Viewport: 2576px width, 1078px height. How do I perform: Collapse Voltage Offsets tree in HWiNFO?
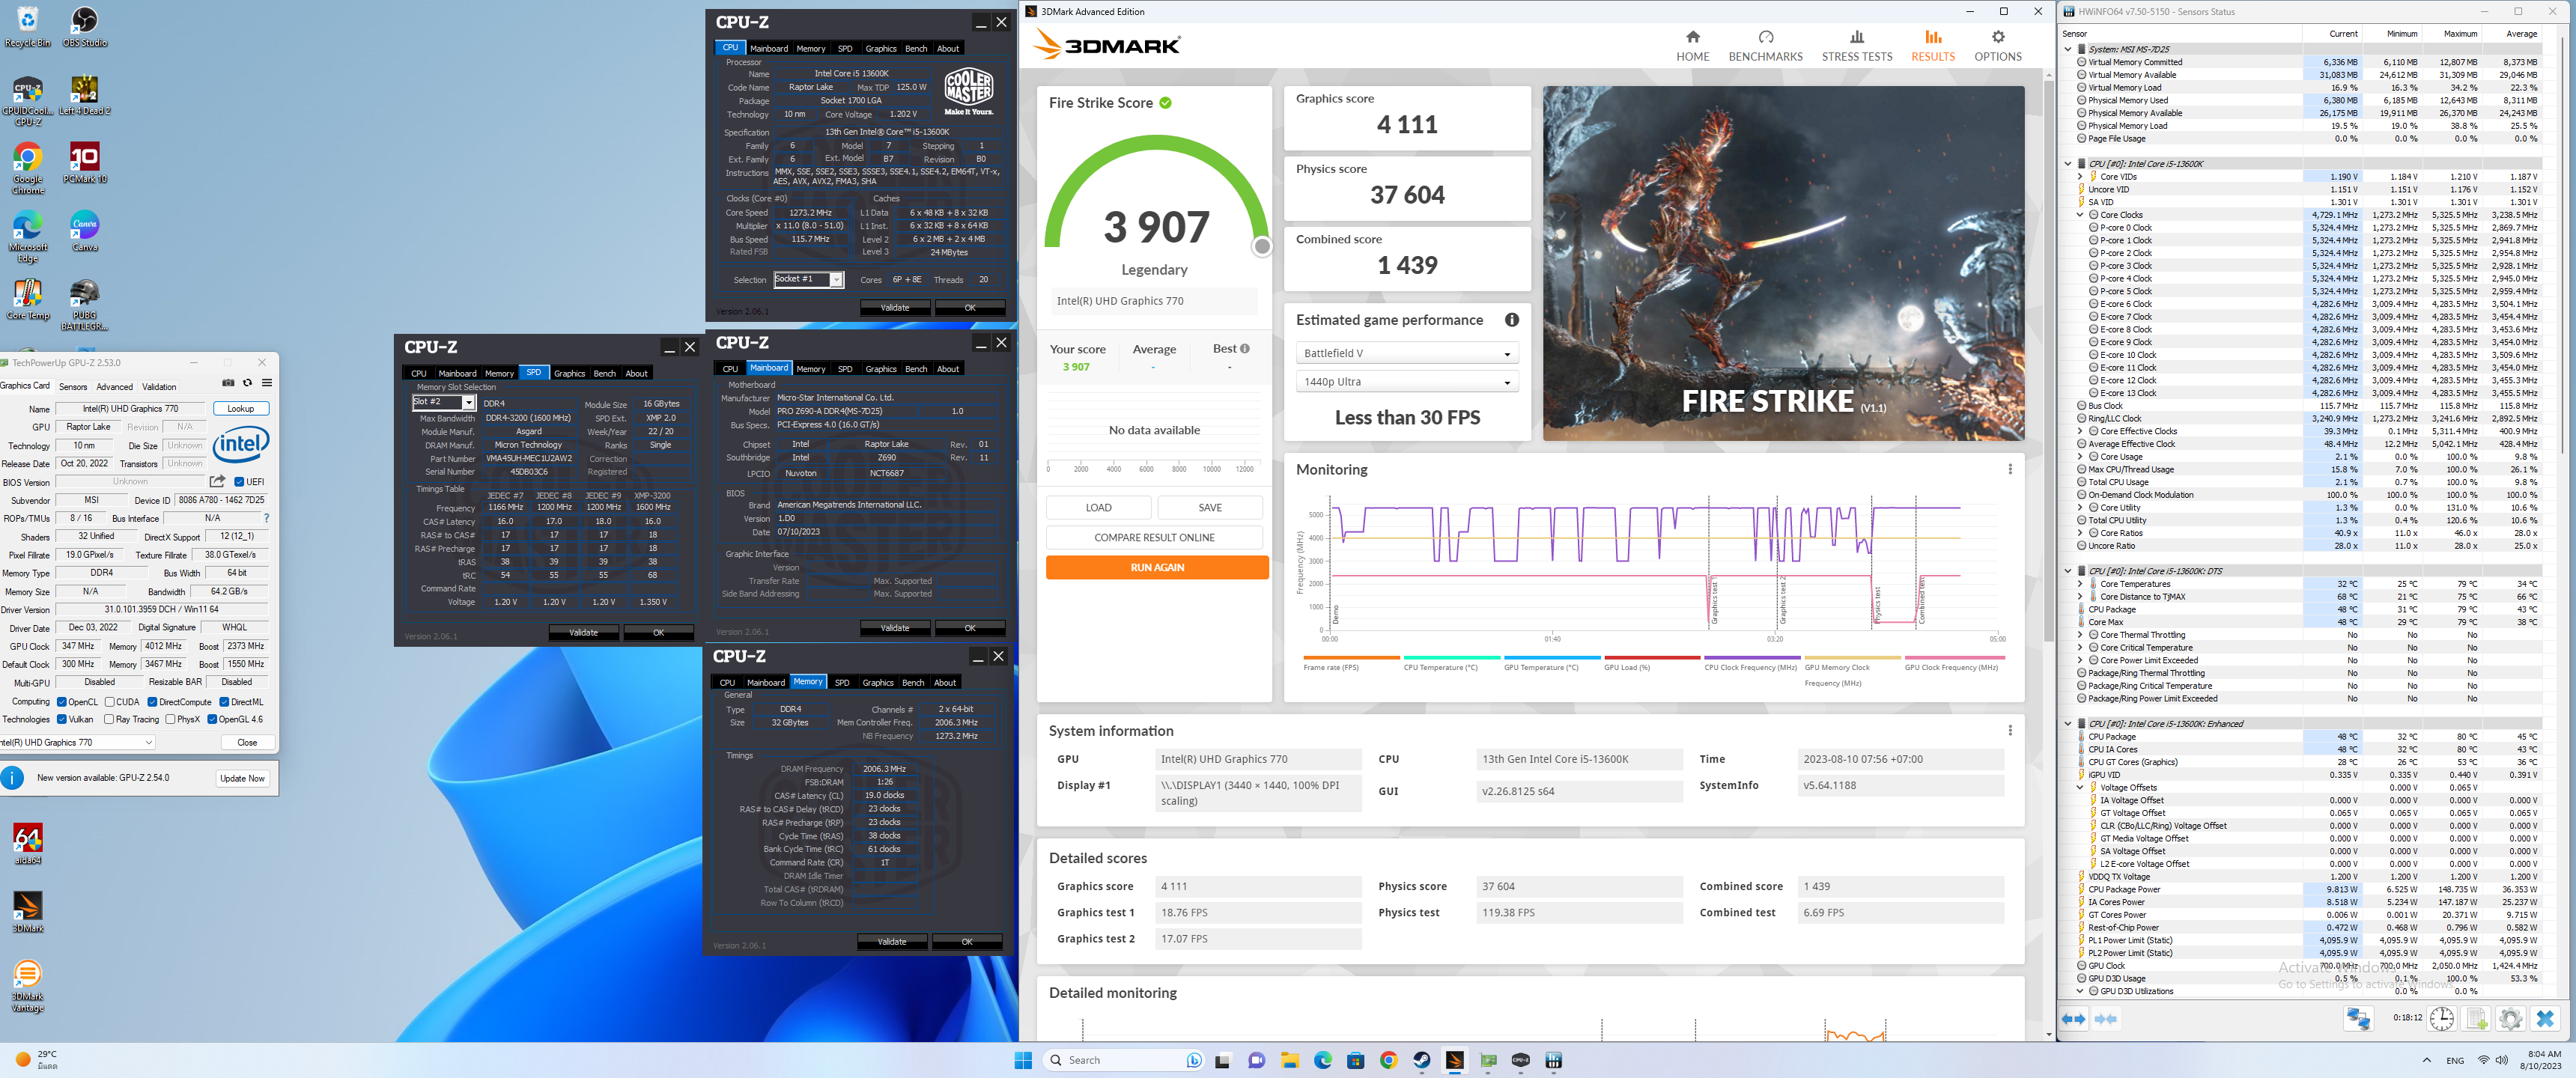click(x=2080, y=787)
